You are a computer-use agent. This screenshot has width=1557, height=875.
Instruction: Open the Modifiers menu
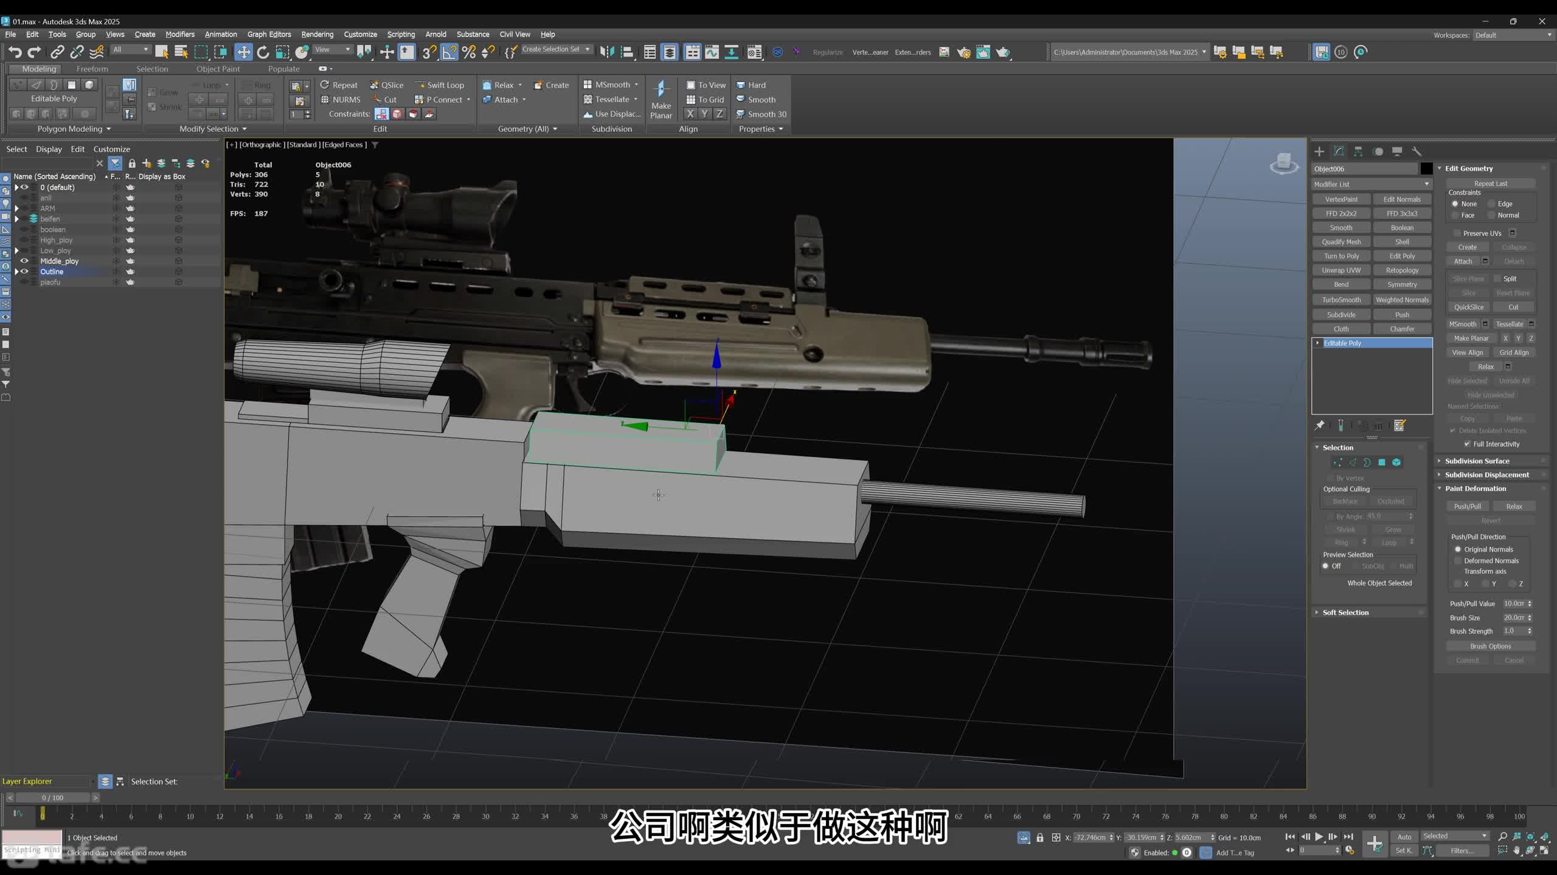(x=180, y=35)
